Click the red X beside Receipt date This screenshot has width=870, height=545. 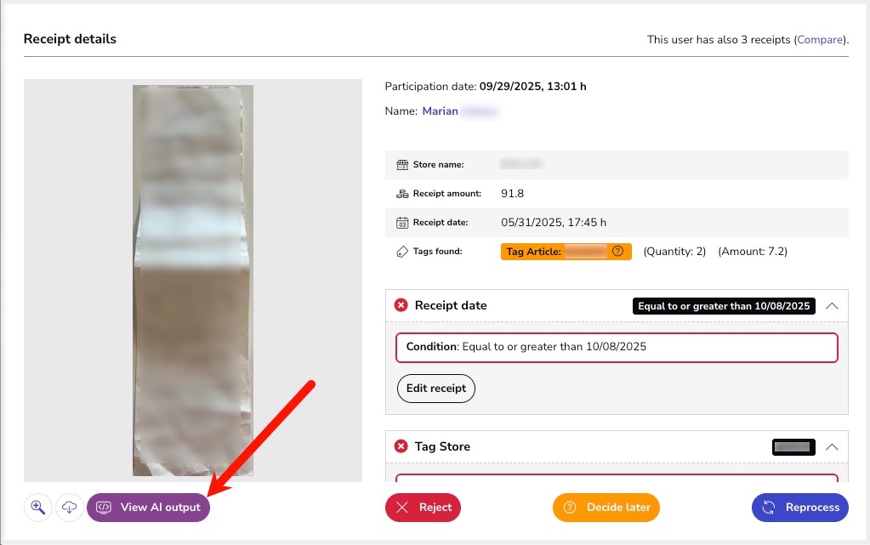pyautogui.click(x=401, y=305)
